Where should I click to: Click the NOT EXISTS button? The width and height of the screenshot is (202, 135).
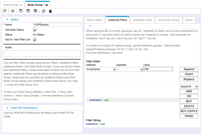click(x=189, y=111)
